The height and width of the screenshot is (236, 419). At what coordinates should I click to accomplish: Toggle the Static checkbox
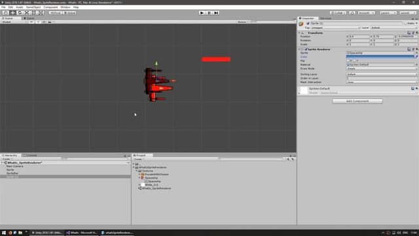click(406, 24)
